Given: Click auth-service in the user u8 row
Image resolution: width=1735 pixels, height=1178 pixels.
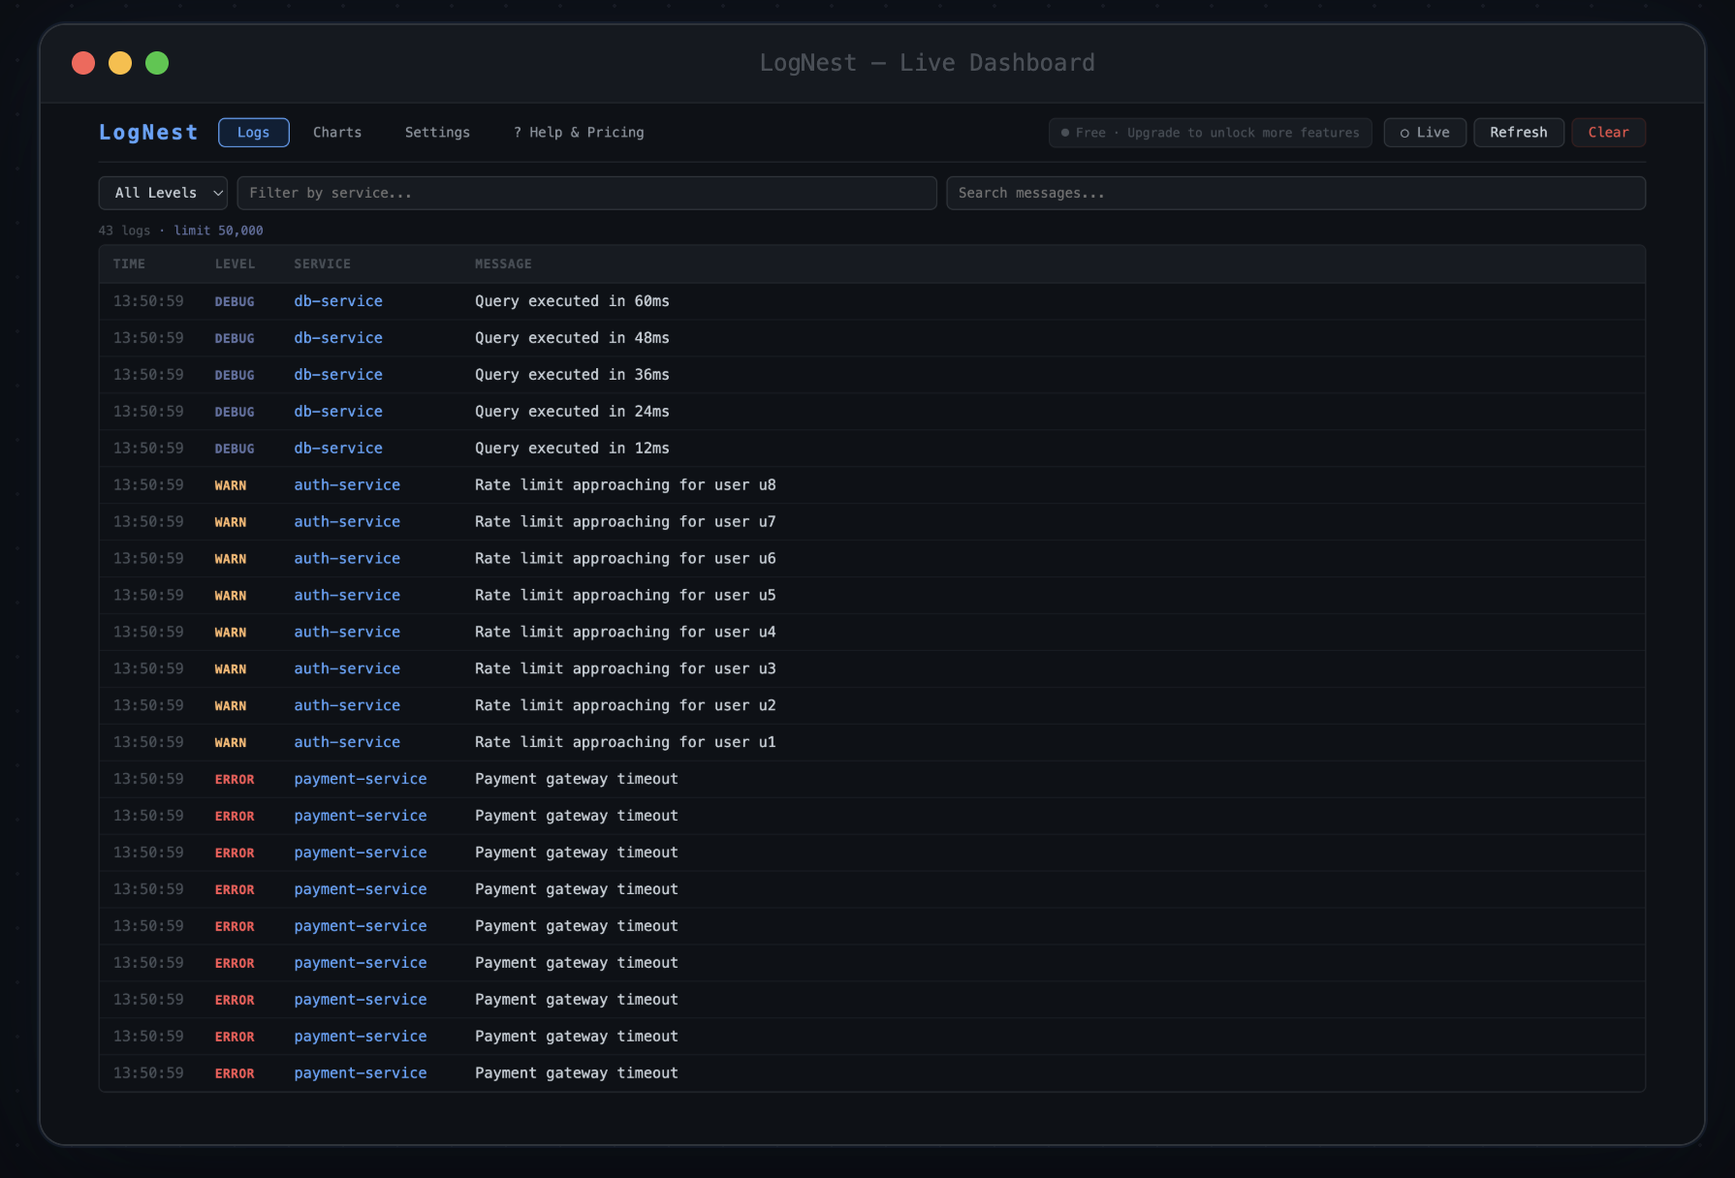Looking at the screenshot, I should pos(347,485).
